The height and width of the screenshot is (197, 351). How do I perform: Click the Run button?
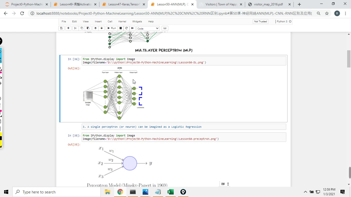coord(112,28)
